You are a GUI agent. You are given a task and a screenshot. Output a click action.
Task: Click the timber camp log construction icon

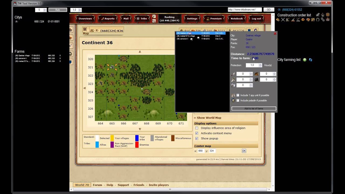tap(278, 19)
